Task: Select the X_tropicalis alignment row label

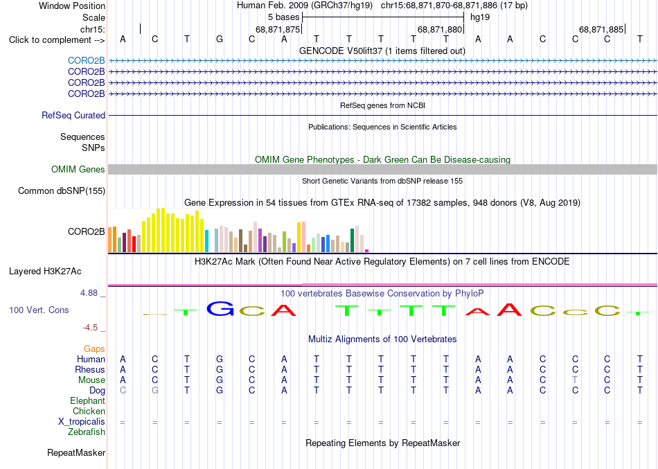Action: (82, 422)
